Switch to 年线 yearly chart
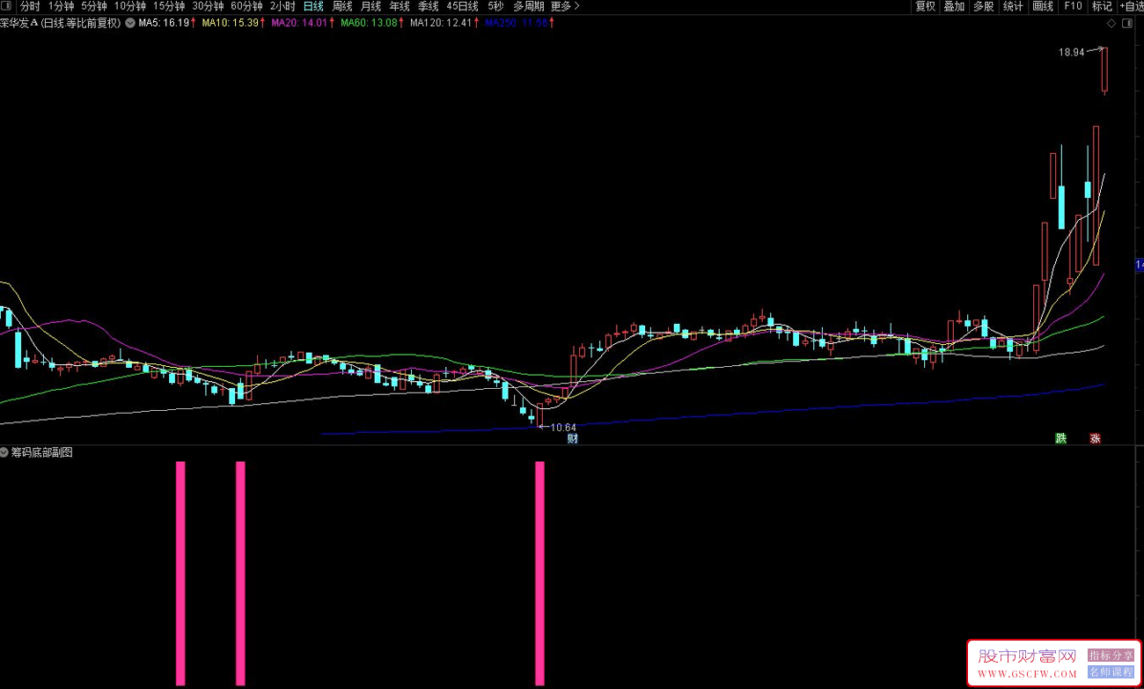 pyautogui.click(x=400, y=6)
